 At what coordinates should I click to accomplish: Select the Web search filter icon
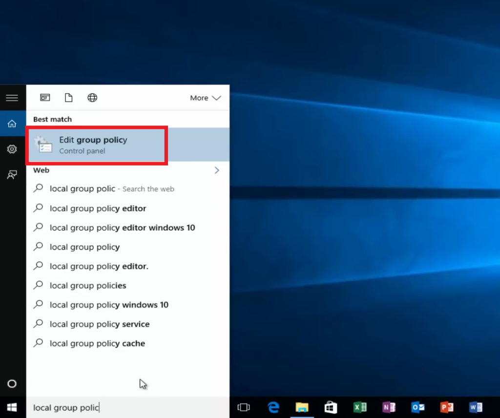pos(92,97)
